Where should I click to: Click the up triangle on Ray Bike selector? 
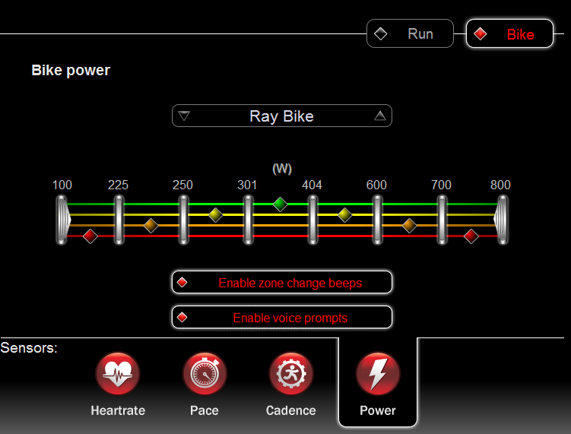[380, 116]
